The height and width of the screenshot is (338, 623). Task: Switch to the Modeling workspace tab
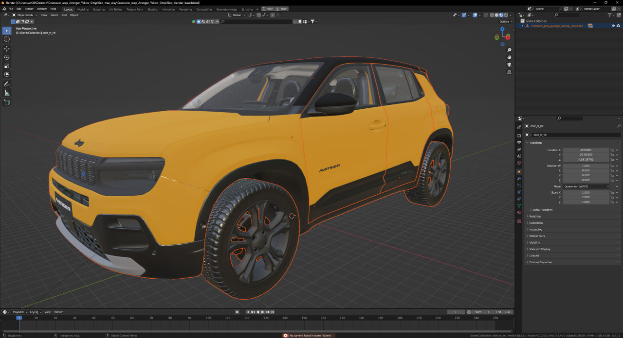point(83,9)
